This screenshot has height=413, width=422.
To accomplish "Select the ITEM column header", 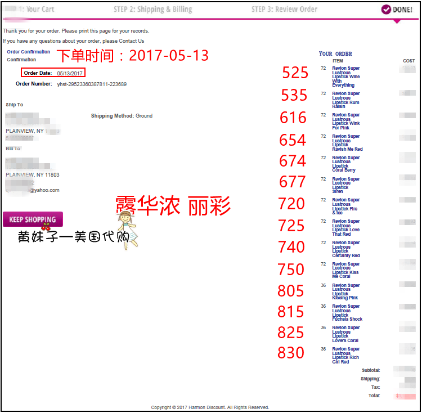I will [338, 61].
